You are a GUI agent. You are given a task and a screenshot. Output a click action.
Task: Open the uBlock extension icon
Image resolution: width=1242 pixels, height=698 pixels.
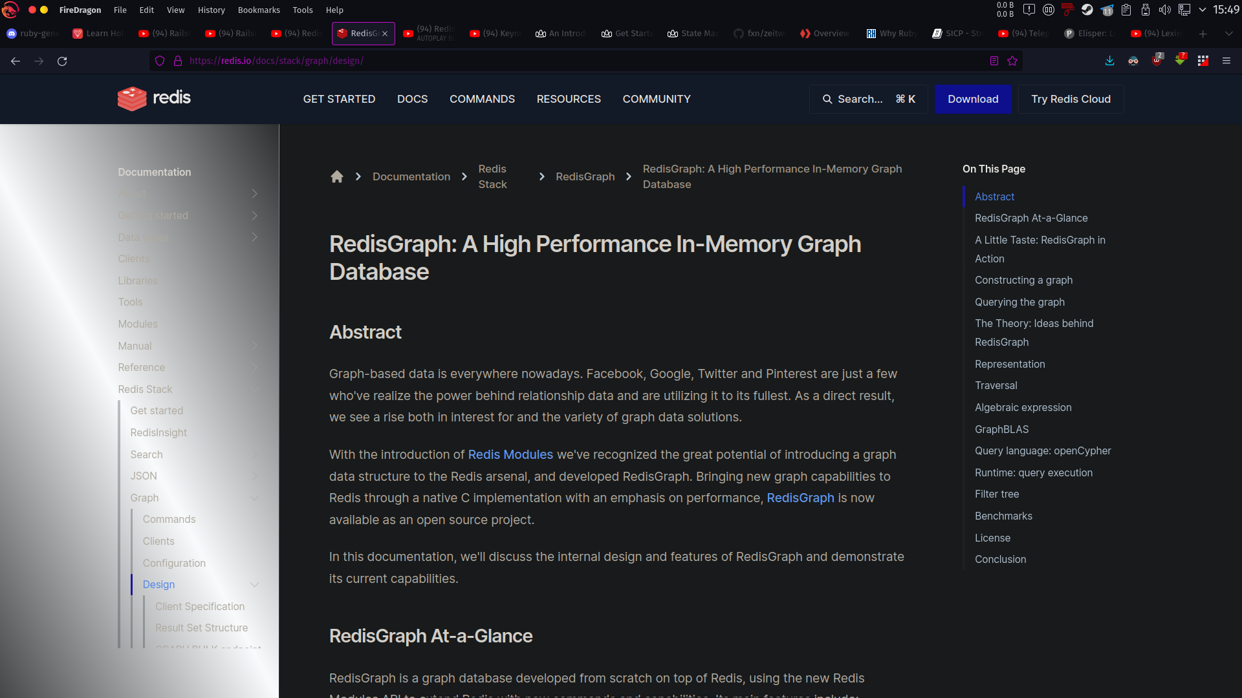[x=1157, y=61]
